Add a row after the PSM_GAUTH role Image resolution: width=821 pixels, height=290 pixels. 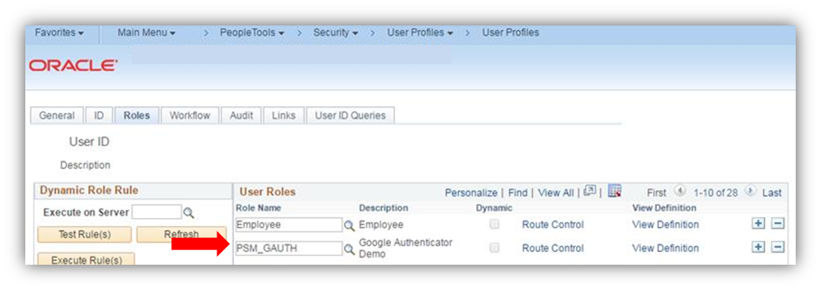(x=758, y=247)
